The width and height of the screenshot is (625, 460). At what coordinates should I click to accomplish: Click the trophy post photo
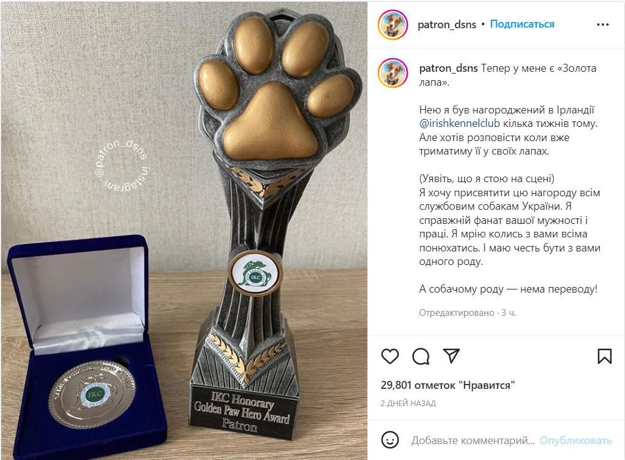coord(184,230)
